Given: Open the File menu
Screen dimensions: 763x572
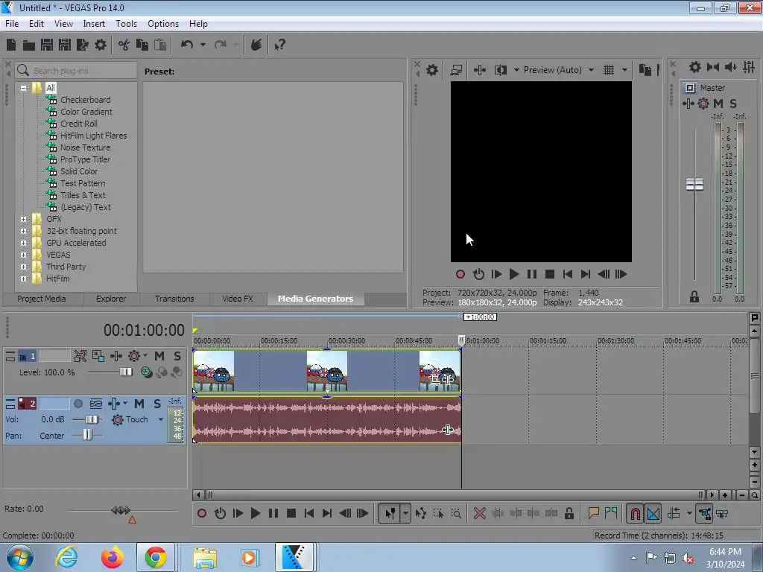Looking at the screenshot, I should (12, 23).
